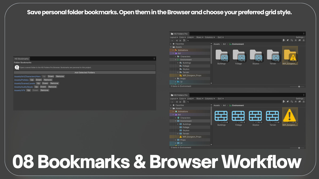Click Art breadcrumb in lower browser
319x179 pixels.
[224, 106]
